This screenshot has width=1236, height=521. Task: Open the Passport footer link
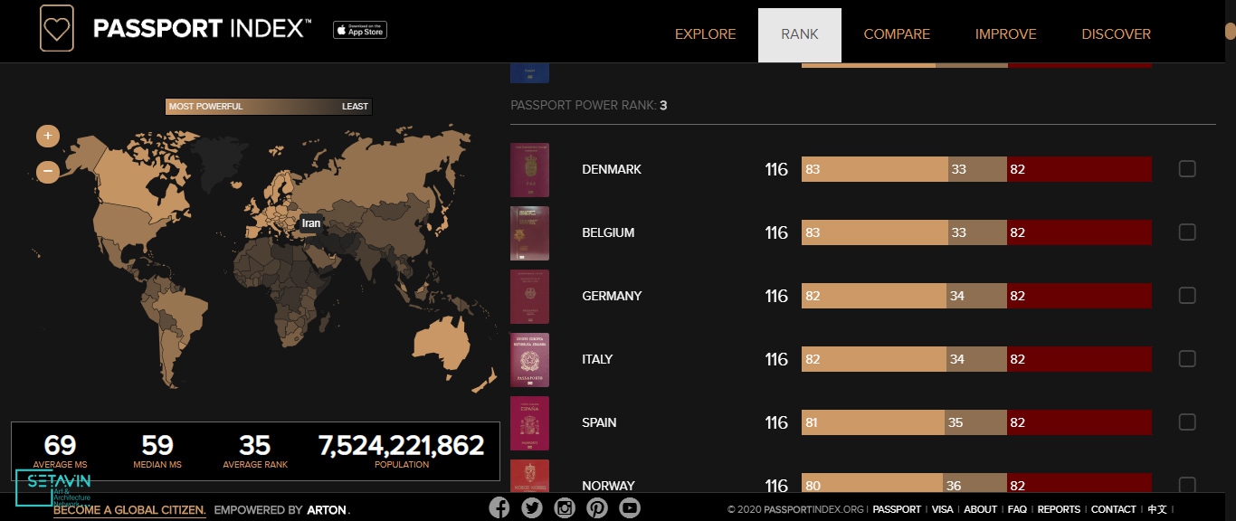pos(897,509)
